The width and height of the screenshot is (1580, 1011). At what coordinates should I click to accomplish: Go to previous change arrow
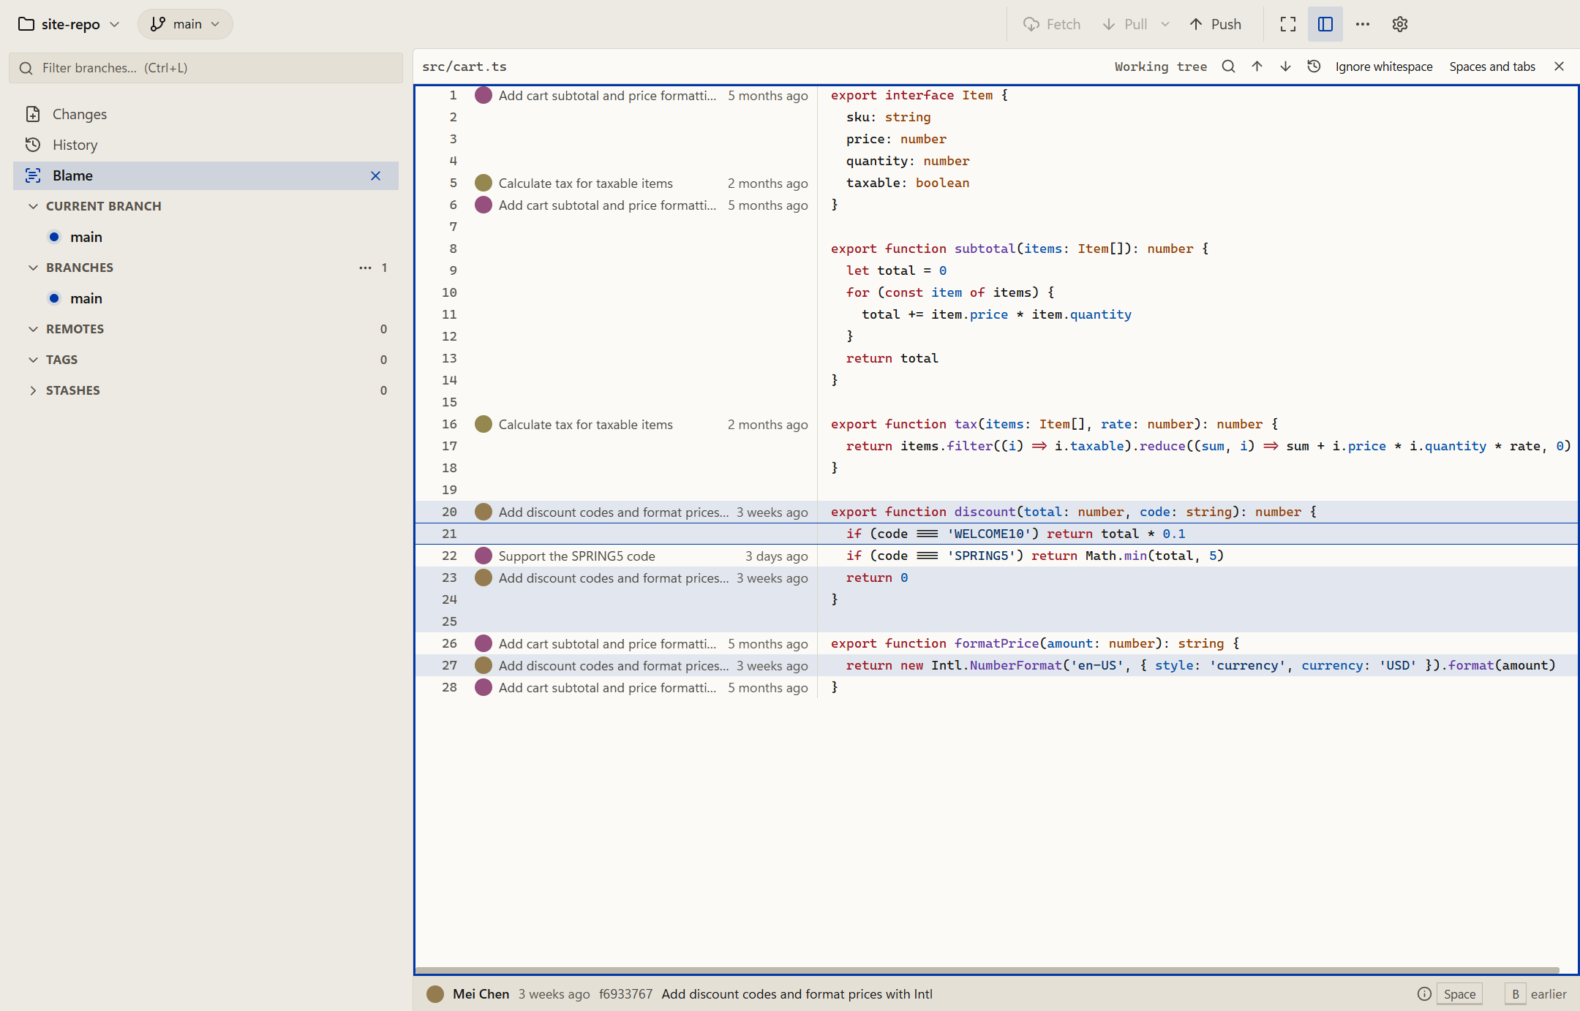click(x=1257, y=67)
